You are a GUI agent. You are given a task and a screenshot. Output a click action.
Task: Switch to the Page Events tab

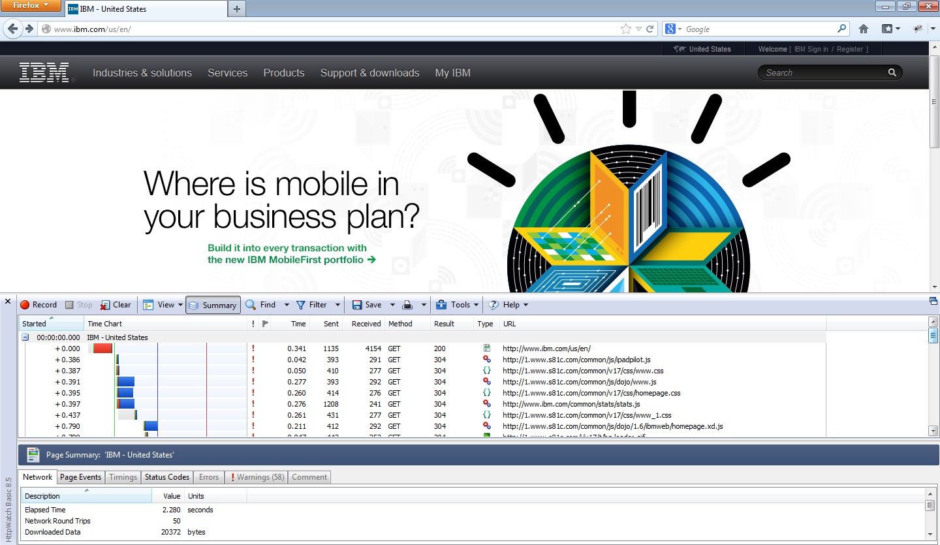tap(81, 477)
